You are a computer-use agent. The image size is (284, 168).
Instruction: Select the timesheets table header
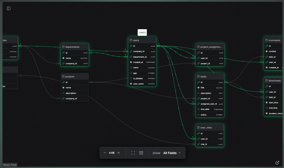coord(274,81)
